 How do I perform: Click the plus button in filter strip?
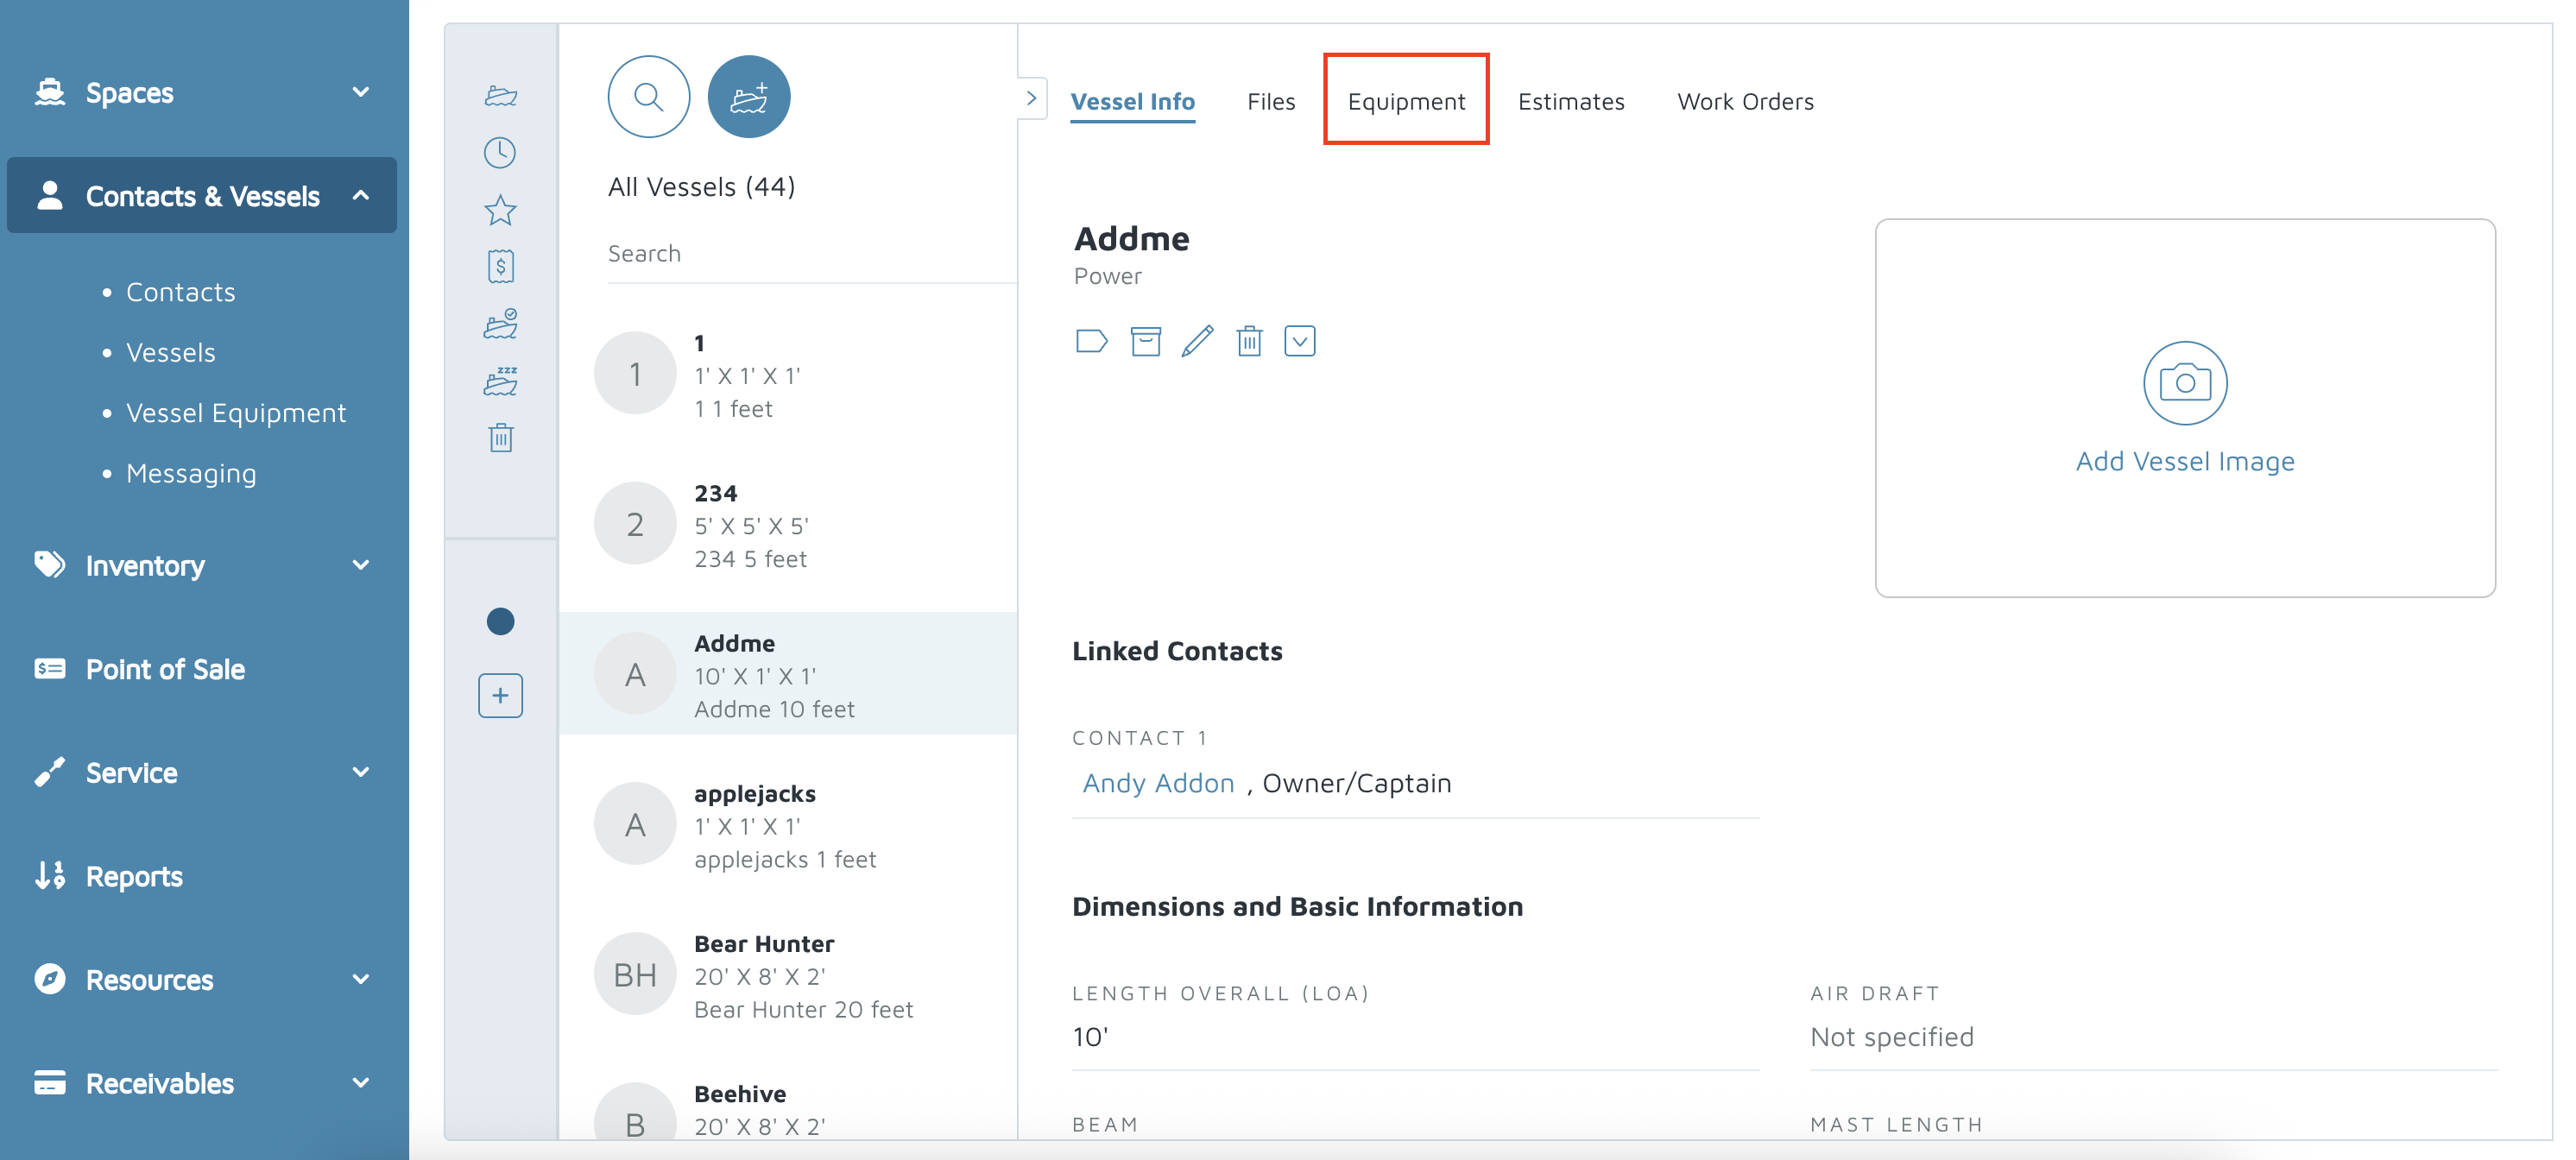click(500, 695)
